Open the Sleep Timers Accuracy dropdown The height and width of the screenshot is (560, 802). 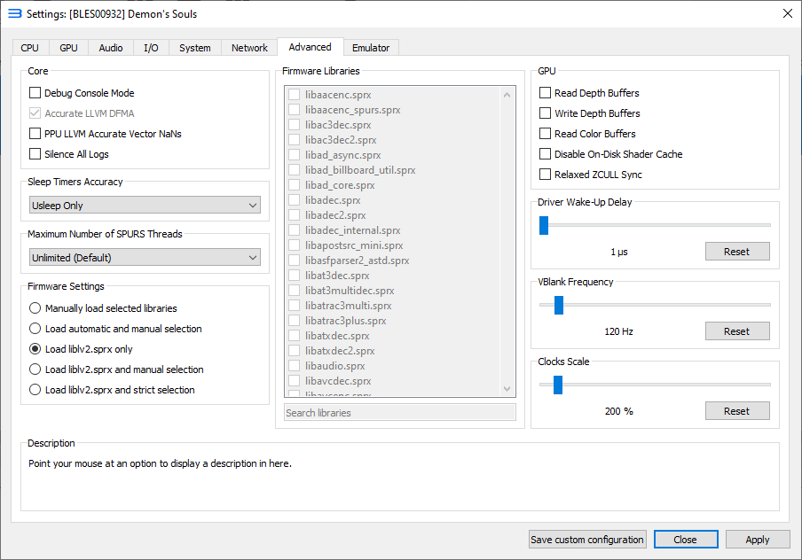145,206
